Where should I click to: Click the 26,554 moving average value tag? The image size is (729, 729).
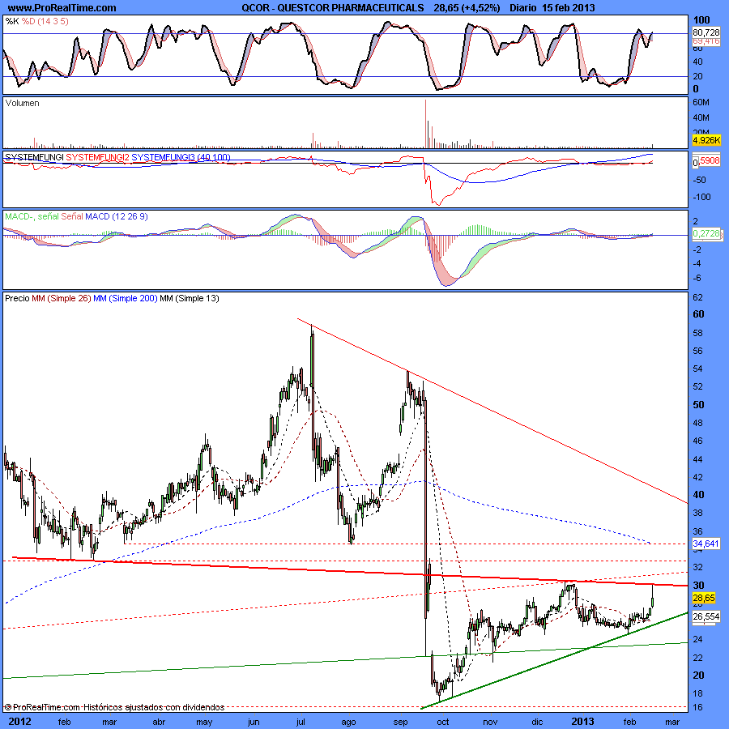tap(706, 616)
